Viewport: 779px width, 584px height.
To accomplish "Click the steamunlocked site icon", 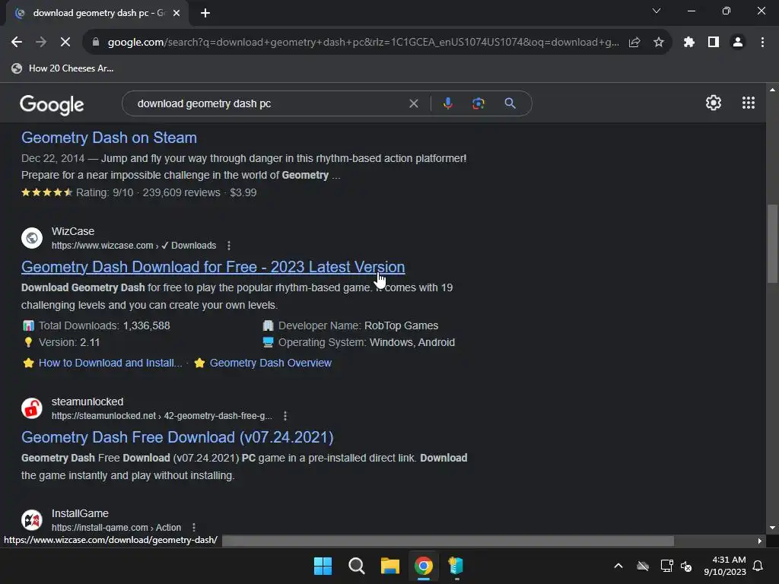I will (x=32, y=408).
